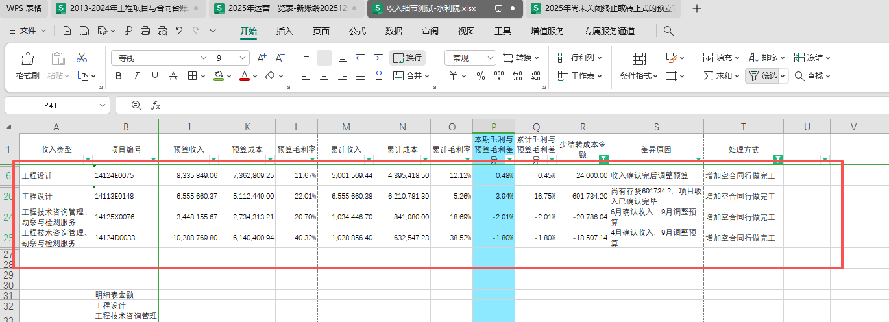Click the Undo arrow icon
Image resolution: width=889 pixels, height=322 pixels.
click(x=179, y=31)
